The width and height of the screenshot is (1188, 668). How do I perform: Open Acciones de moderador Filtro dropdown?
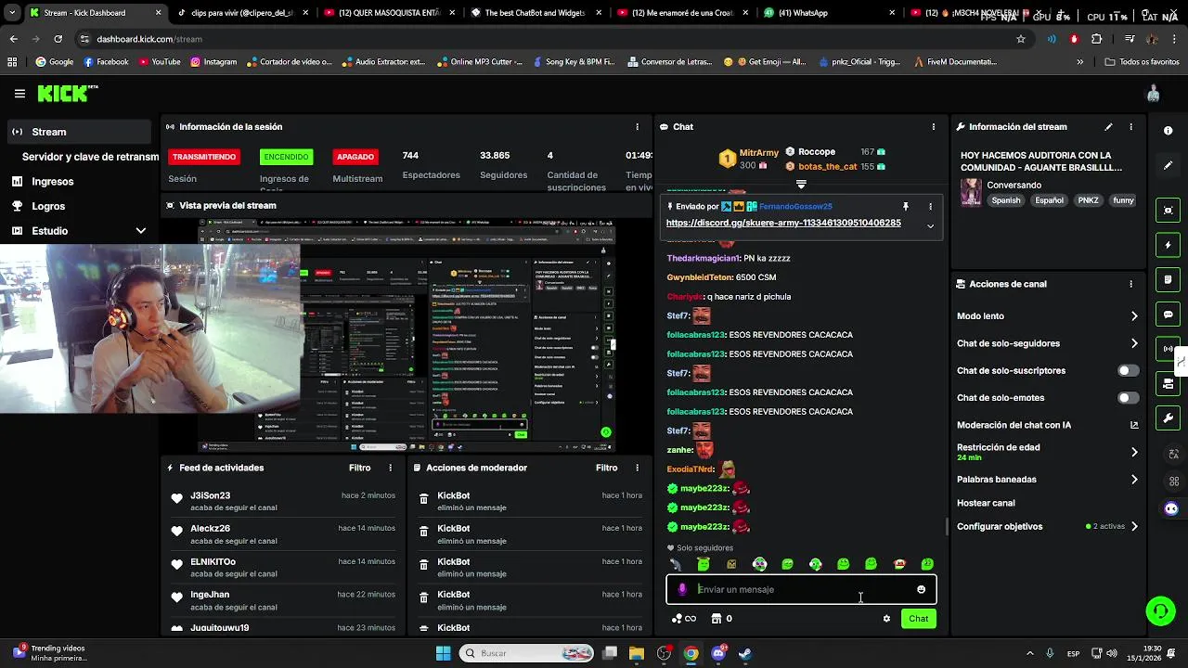[x=606, y=468]
